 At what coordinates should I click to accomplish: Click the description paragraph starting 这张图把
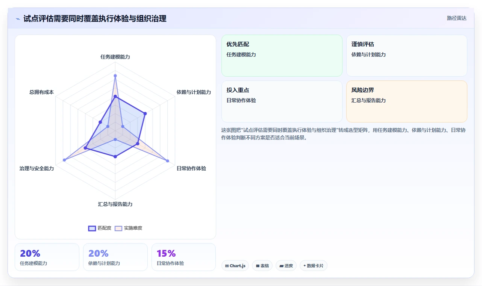[x=344, y=134]
